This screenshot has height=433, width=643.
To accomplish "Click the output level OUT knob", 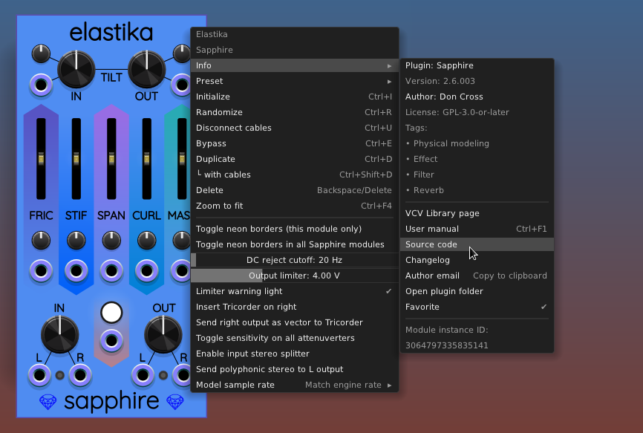I will point(163,333).
